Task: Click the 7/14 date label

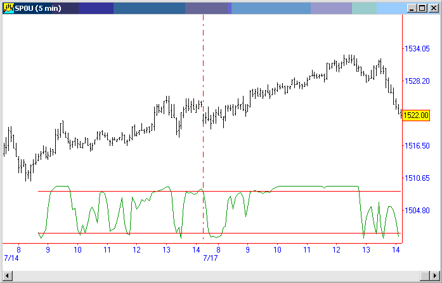Action: click(11, 258)
